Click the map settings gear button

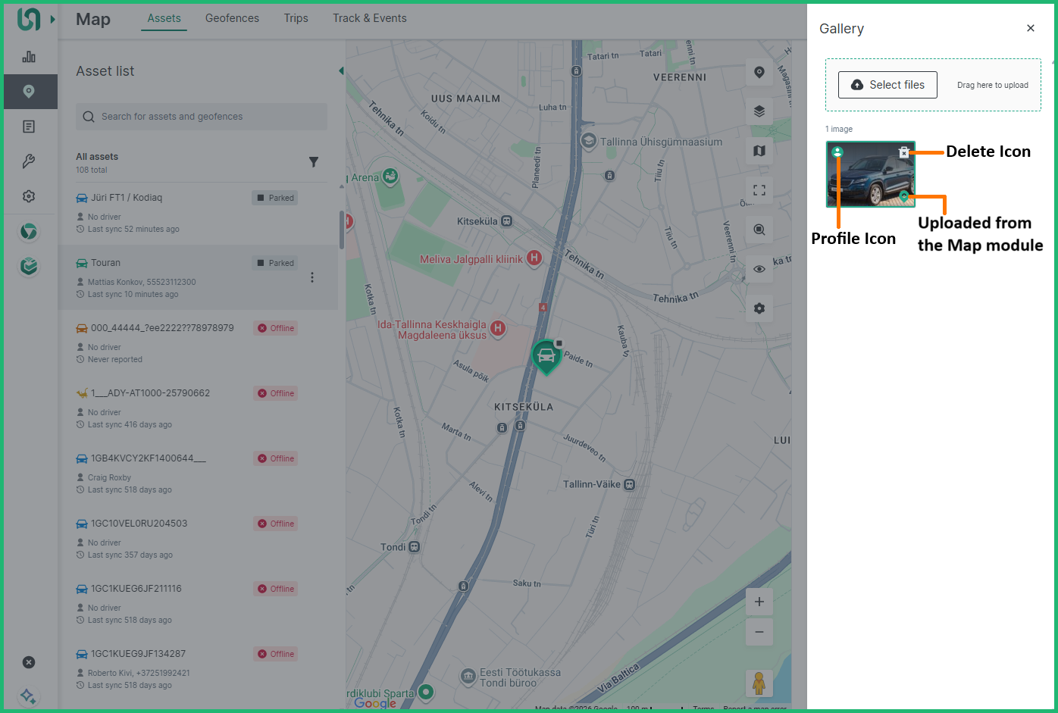coord(759,308)
